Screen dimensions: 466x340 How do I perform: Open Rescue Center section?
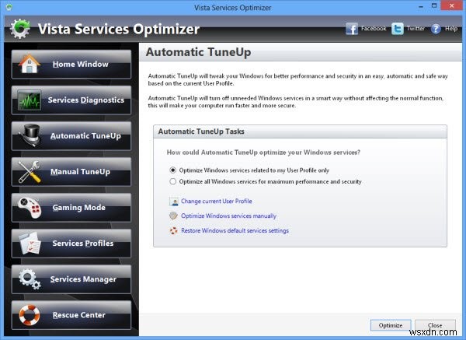coord(71,315)
